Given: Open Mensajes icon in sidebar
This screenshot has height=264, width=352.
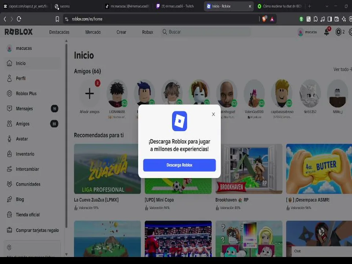Looking at the screenshot, I should tap(10, 109).
